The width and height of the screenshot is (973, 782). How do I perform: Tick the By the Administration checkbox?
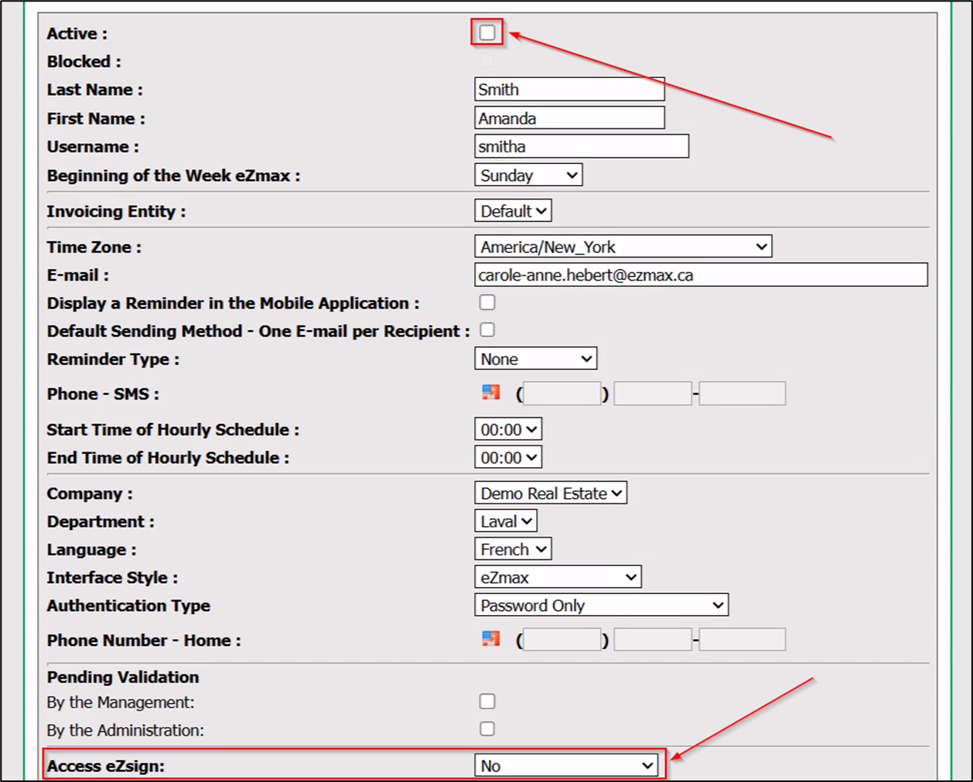pyautogui.click(x=487, y=729)
